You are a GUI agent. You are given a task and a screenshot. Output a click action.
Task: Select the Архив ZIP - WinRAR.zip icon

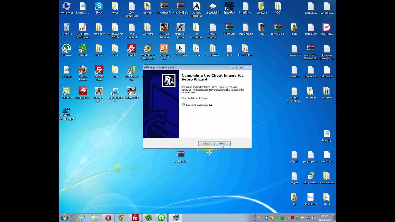[310, 52]
